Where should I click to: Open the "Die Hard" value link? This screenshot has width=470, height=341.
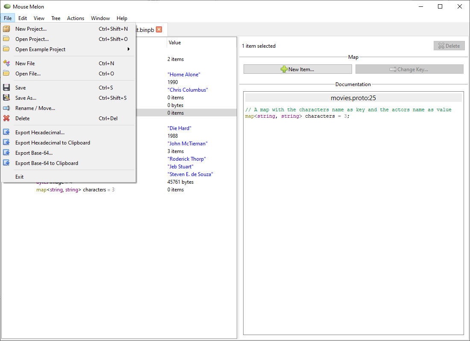(179, 128)
